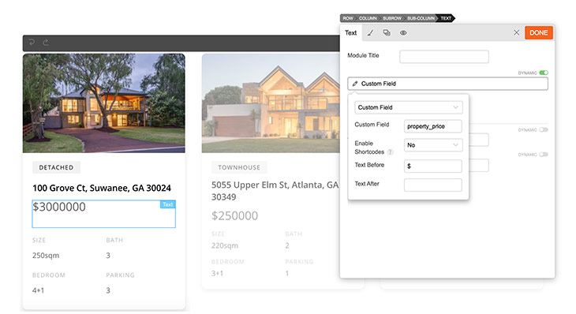Image resolution: width=576 pixels, height=314 pixels.
Task: Click the orange DONE button
Action: click(x=539, y=32)
